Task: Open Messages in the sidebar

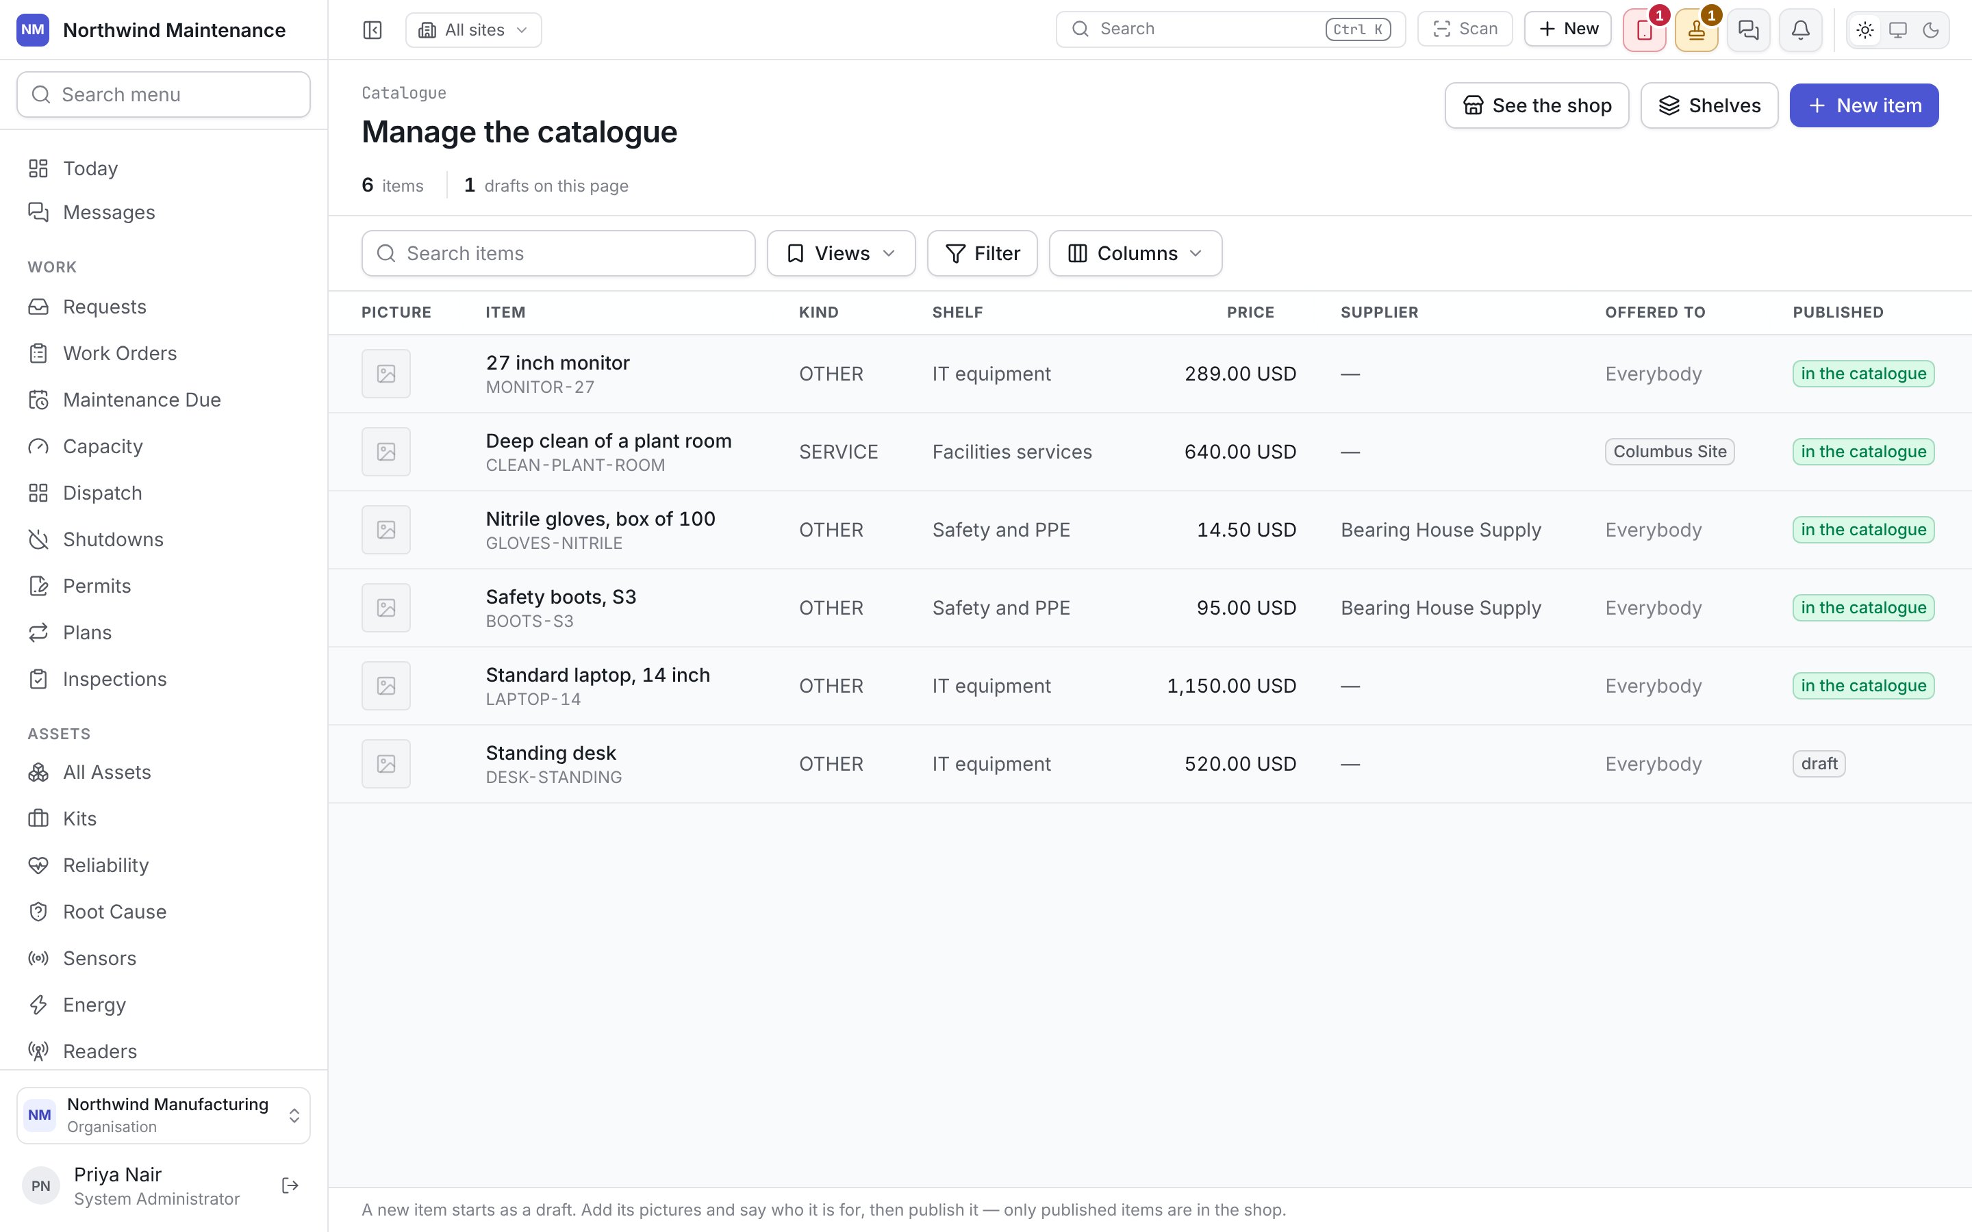Action: [164, 213]
